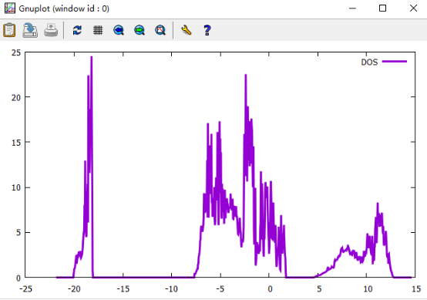Click the Gnuplot (window id : 0) title text
This screenshot has width=427, height=300.
(64, 8)
